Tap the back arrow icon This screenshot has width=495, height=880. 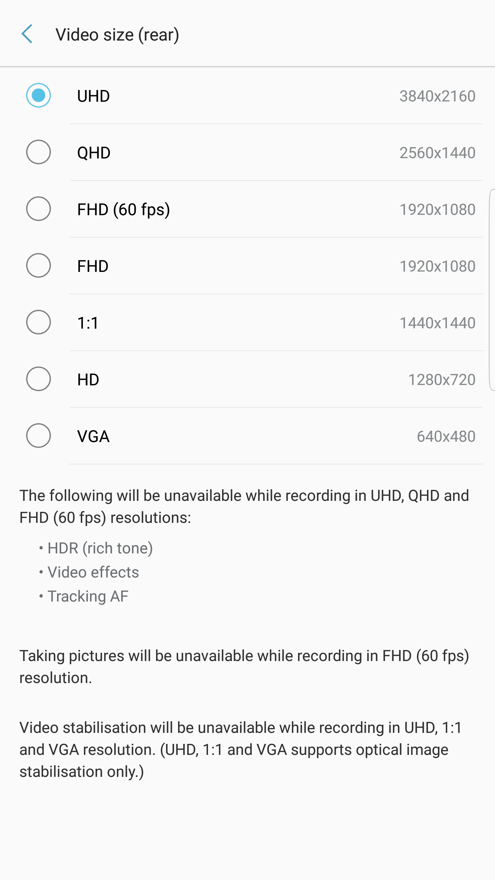tap(27, 34)
